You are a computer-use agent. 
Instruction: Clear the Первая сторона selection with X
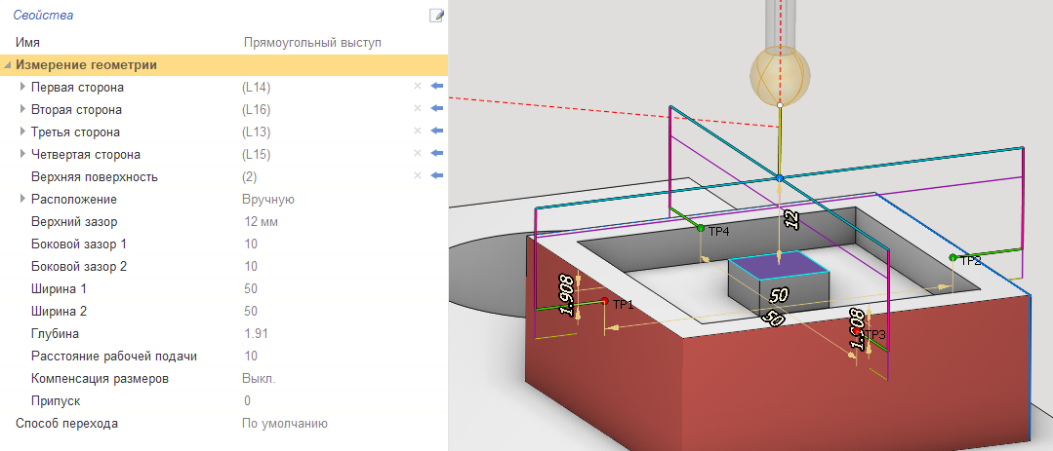[418, 88]
